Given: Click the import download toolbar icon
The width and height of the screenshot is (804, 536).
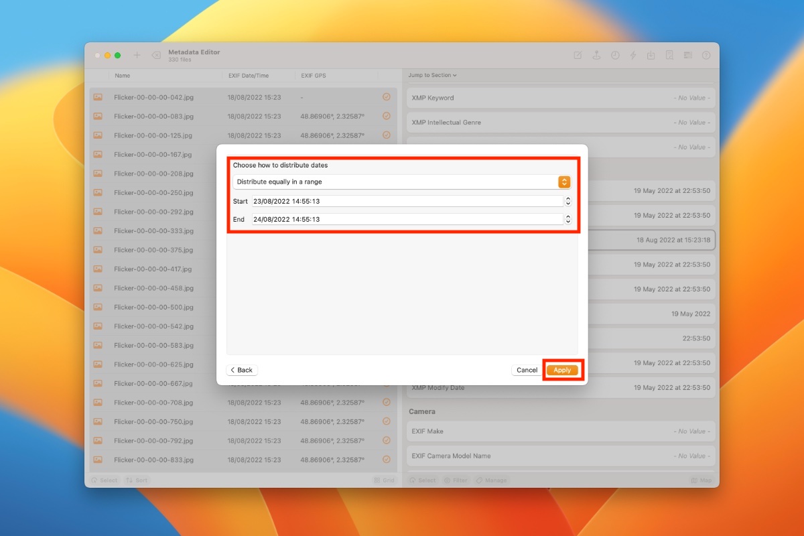Looking at the screenshot, I should (x=651, y=56).
